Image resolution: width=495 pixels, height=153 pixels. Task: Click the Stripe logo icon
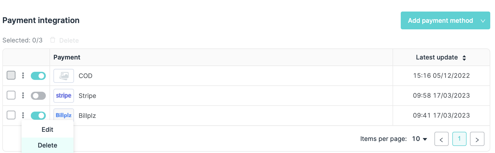(64, 96)
